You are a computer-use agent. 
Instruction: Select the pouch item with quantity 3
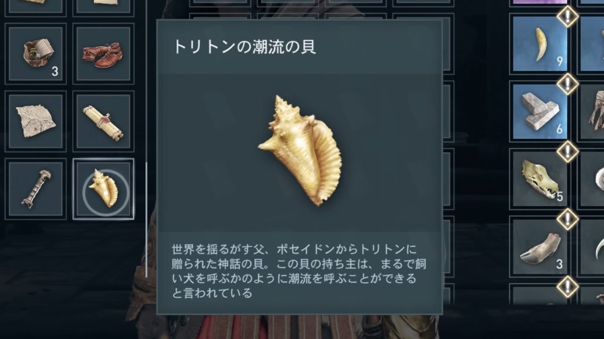click(x=36, y=54)
